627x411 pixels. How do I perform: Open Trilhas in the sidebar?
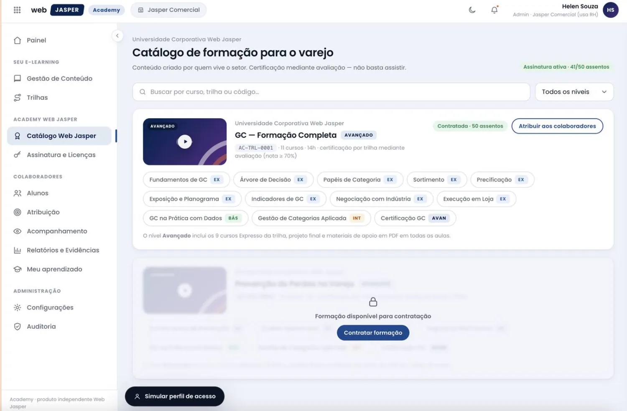[59, 98]
